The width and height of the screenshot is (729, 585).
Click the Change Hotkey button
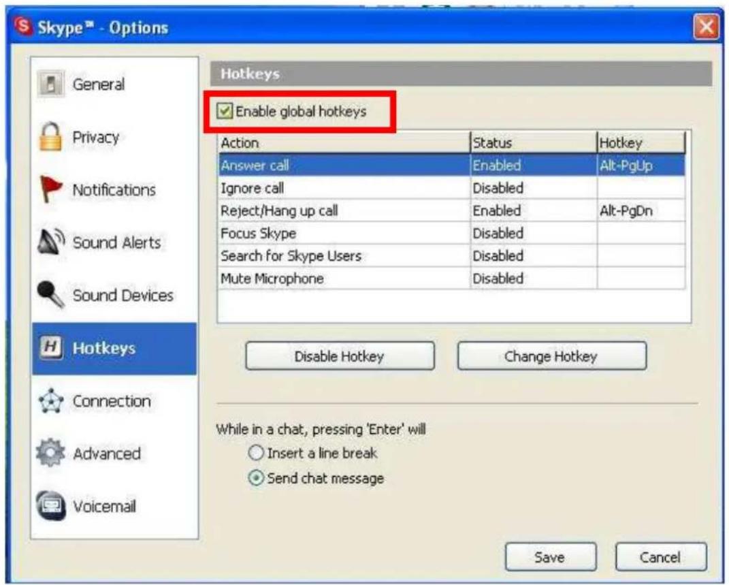pos(552,356)
